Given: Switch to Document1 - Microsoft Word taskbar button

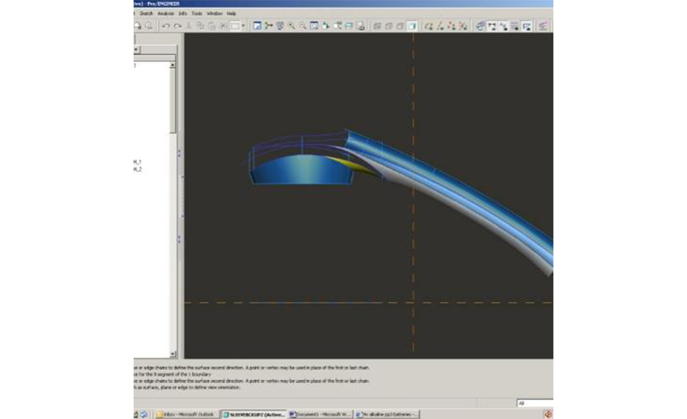Looking at the screenshot, I should [x=321, y=414].
